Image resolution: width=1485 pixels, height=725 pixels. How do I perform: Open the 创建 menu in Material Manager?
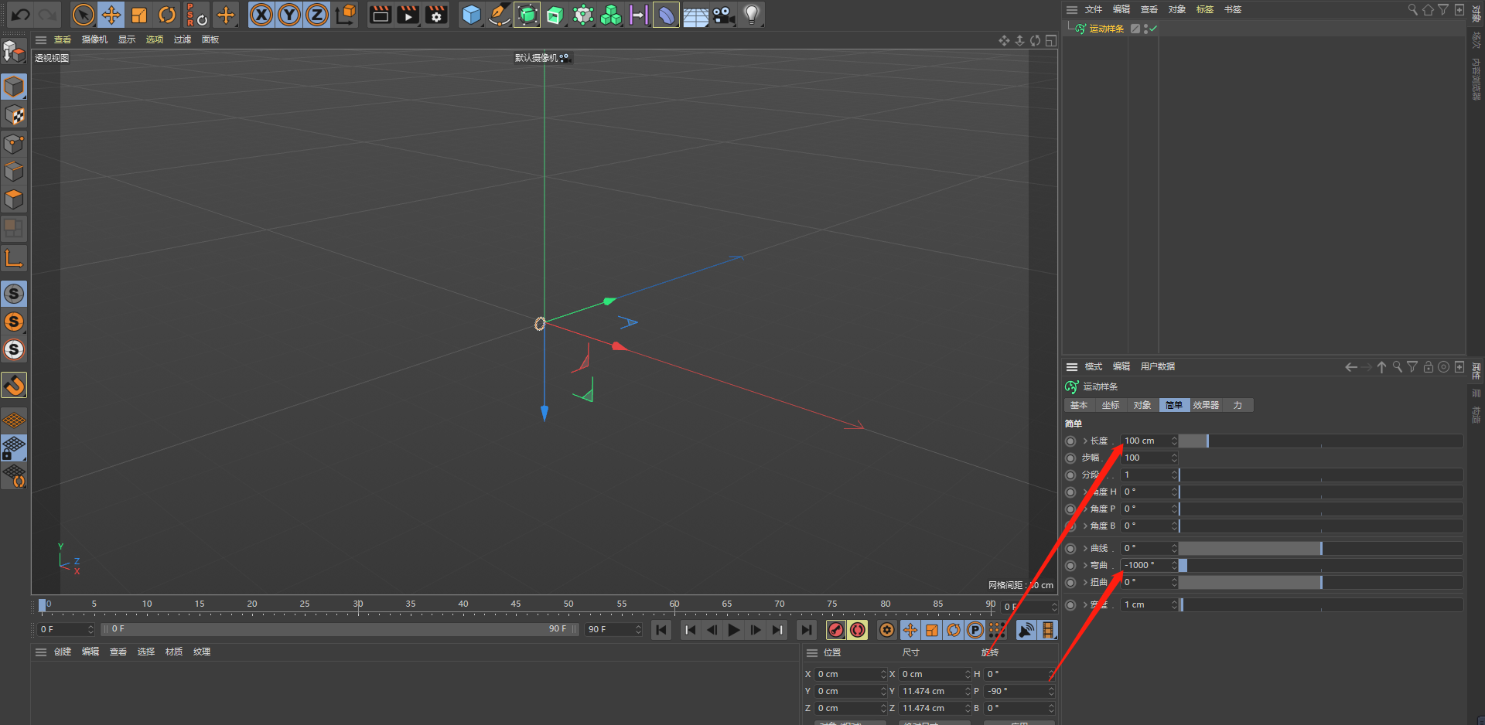point(63,652)
